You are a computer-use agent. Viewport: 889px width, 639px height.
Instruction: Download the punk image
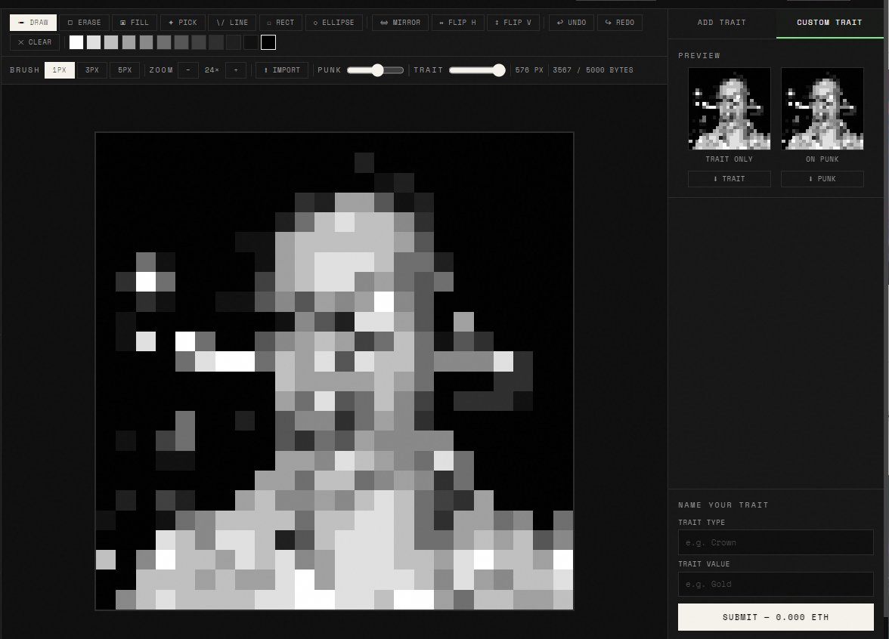[822, 179]
